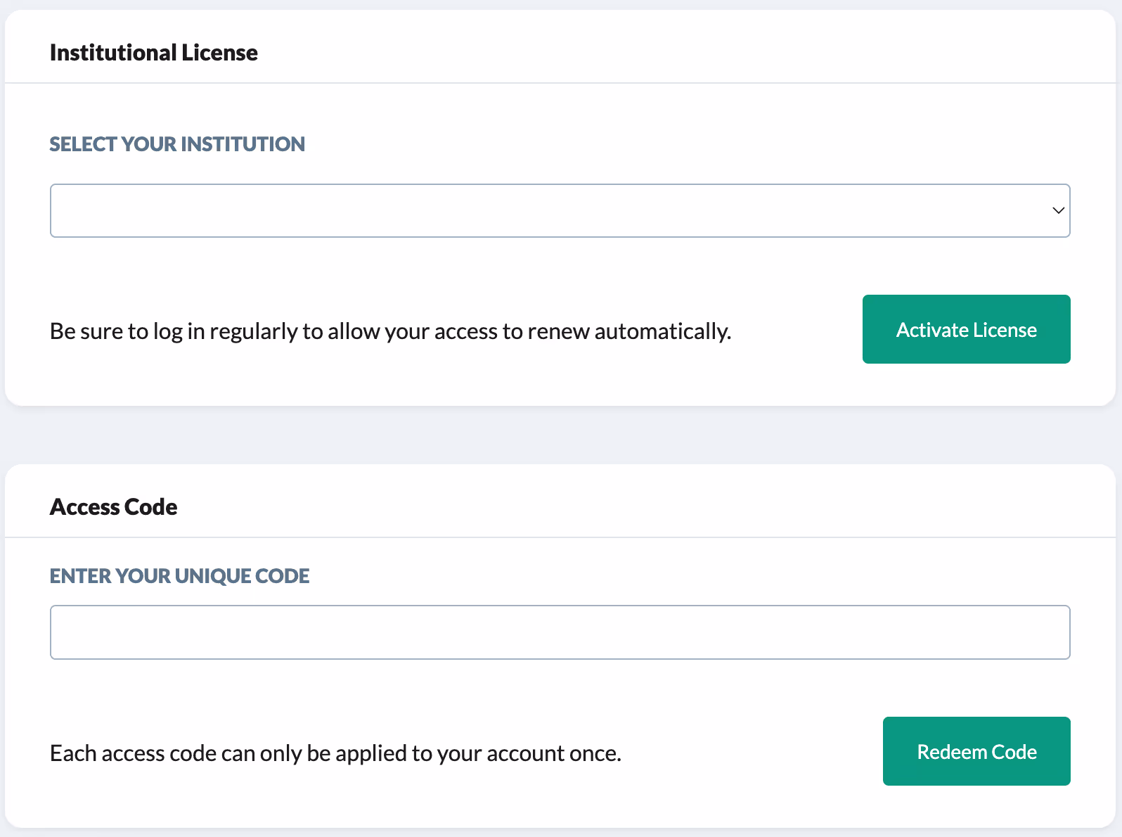Click the ENTER YOUR UNIQUE CODE label

coord(179,576)
